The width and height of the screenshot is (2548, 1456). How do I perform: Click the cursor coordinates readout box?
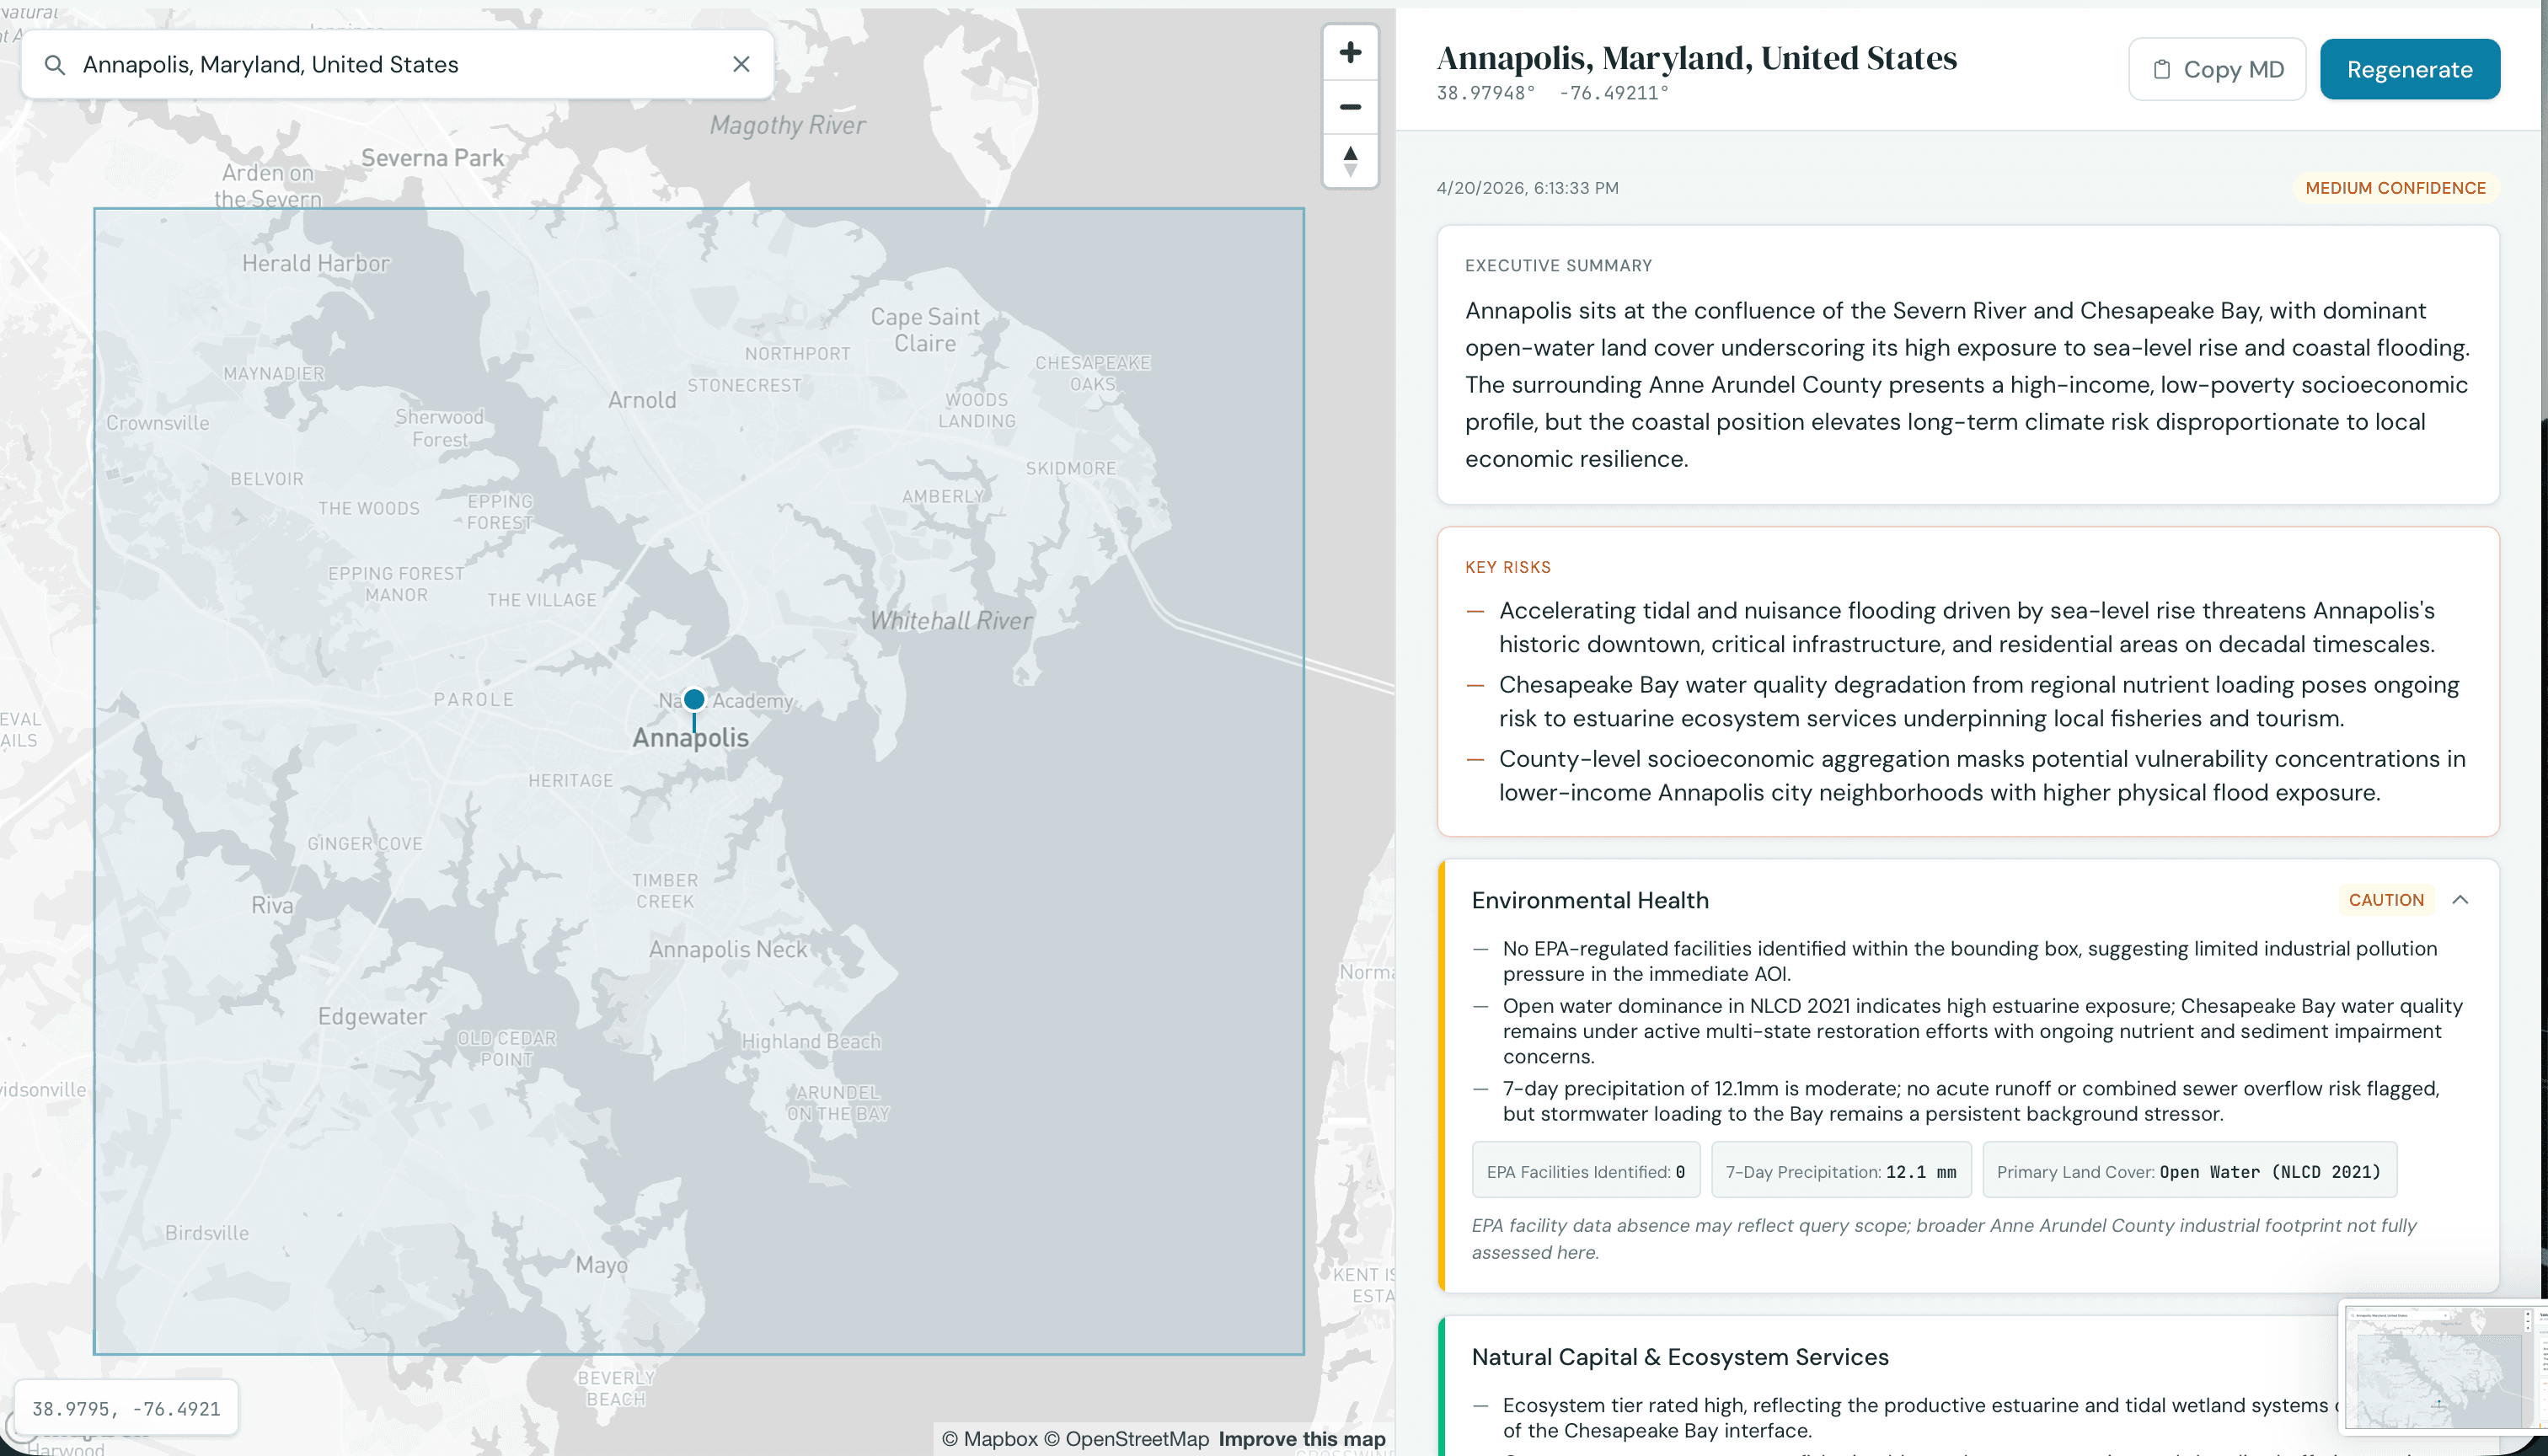click(x=126, y=1408)
